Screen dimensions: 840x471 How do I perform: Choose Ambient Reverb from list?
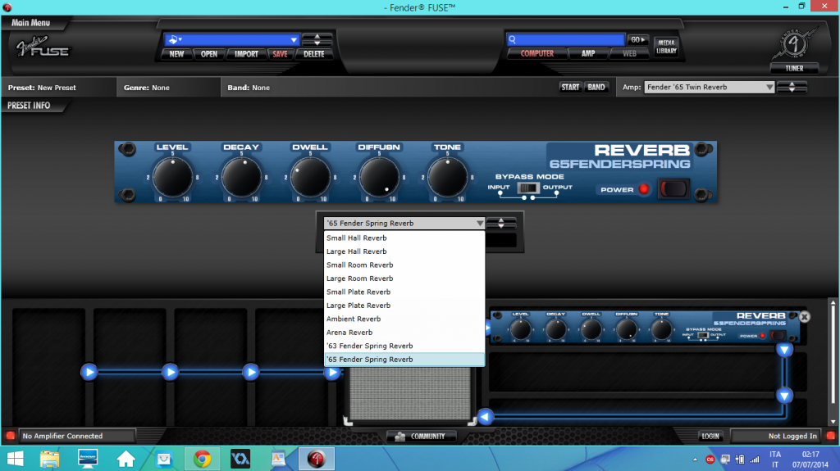tap(404, 319)
